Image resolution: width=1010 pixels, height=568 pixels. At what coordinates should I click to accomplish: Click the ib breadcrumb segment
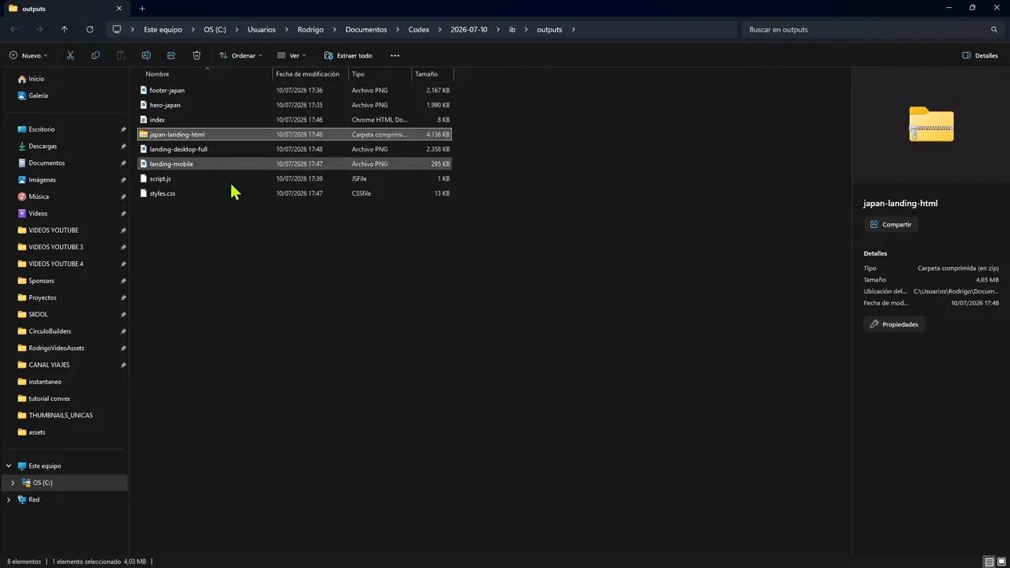coord(512,29)
